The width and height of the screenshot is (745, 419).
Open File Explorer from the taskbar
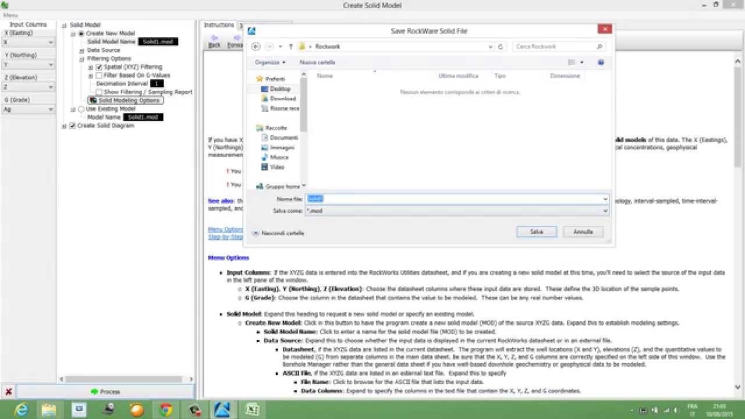click(49, 410)
